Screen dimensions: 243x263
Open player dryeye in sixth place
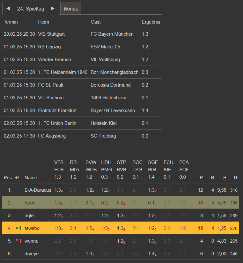(x=32, y=254)
